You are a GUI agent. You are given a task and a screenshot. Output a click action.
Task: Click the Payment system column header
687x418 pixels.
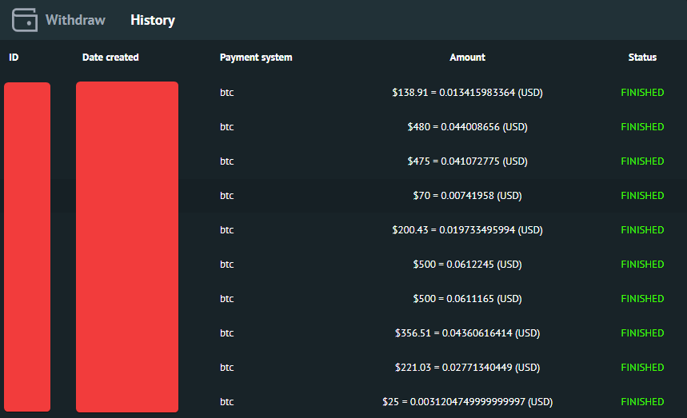[256, 58]
